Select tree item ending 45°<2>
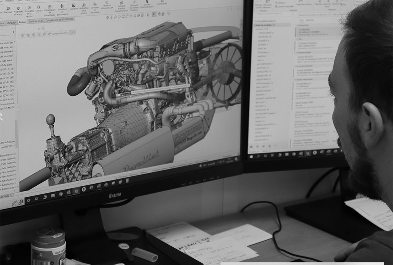This screenshot has width=393, height=265. pyautogui.click(x=7, y=82)
